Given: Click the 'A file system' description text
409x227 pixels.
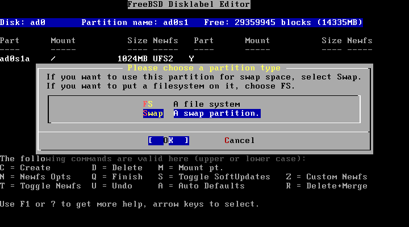Looking at the screenshot, I should click(x=207, y=104).
